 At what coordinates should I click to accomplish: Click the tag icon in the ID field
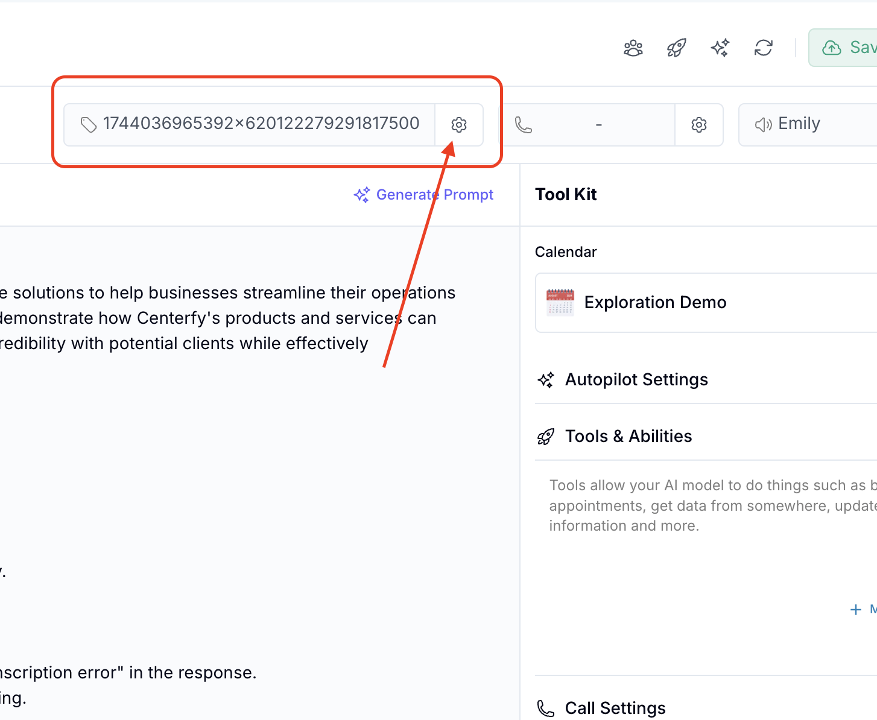pyautogui.click(x=89, y=125)
